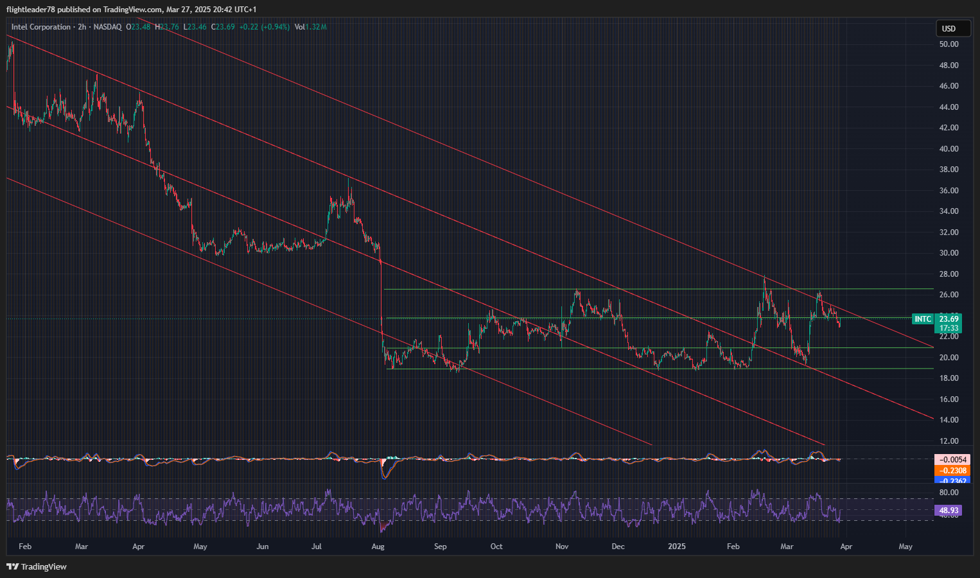Click the green INTC symbol tag

pos(923,319)
